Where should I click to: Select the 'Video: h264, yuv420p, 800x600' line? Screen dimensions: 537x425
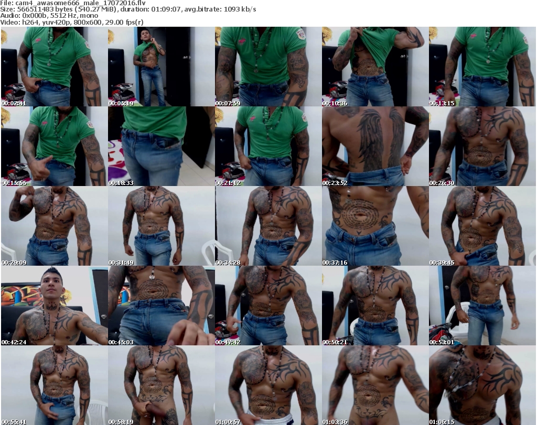pos(72,22)
